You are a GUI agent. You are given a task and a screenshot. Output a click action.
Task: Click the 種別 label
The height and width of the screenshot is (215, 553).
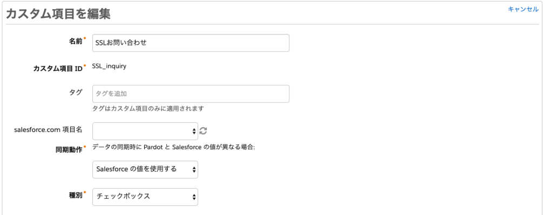pyautogui.click(x=75, y=195)
